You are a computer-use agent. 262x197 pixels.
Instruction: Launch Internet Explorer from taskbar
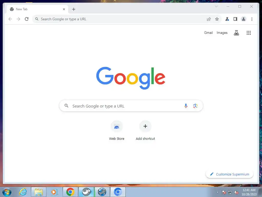pos(23,192)
